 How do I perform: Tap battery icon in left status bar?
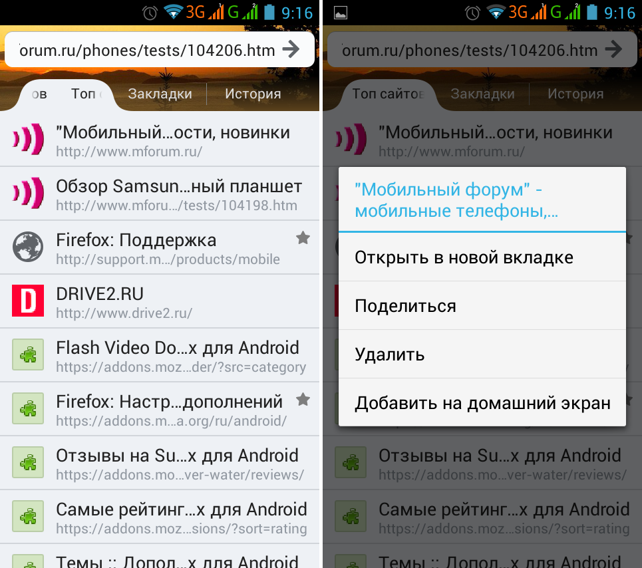(269, 12)
